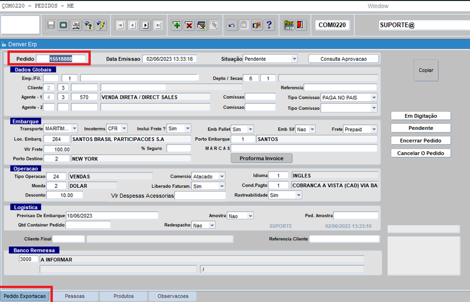
Task: Click the Desconto field showing 10.00
Action: 65,195
